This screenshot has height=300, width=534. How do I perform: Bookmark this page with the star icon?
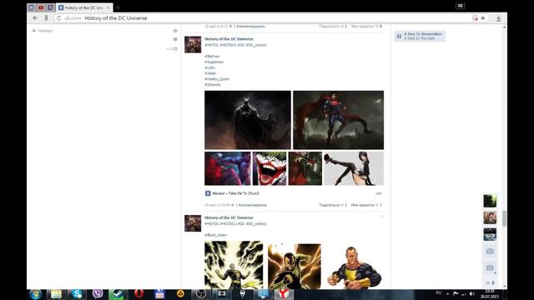point(482,18)
